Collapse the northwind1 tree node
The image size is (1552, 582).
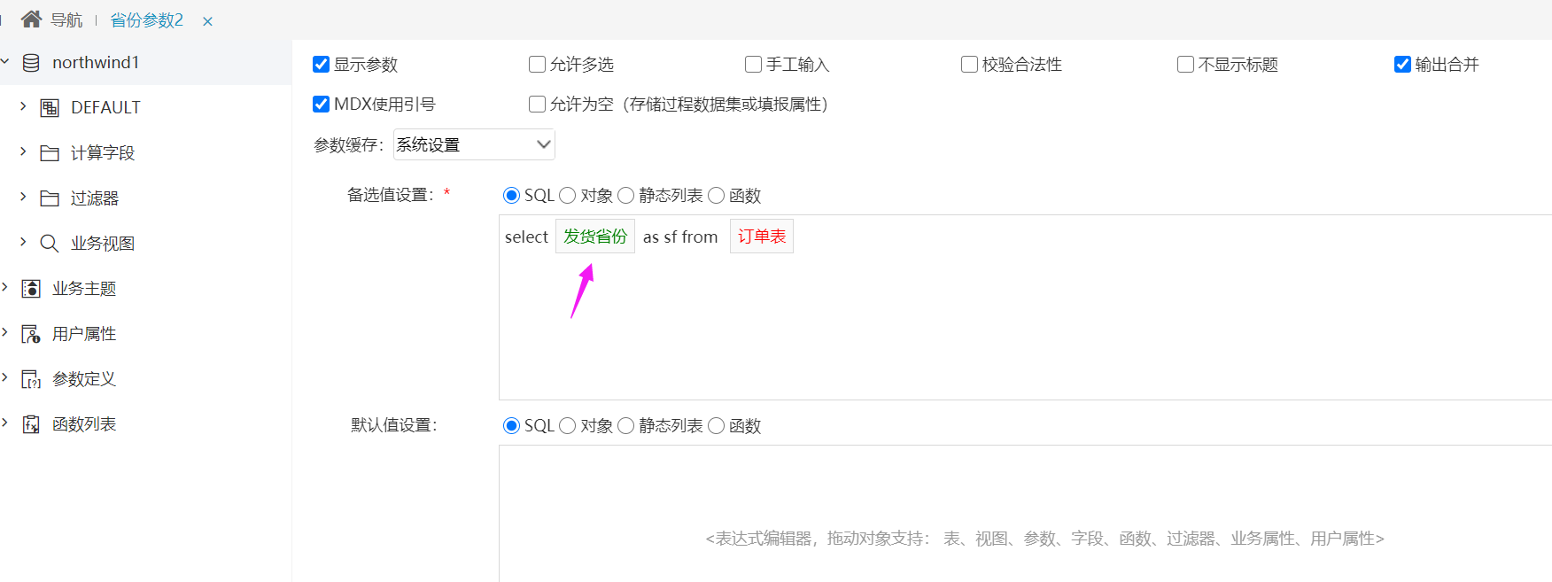tap(5, 62)
